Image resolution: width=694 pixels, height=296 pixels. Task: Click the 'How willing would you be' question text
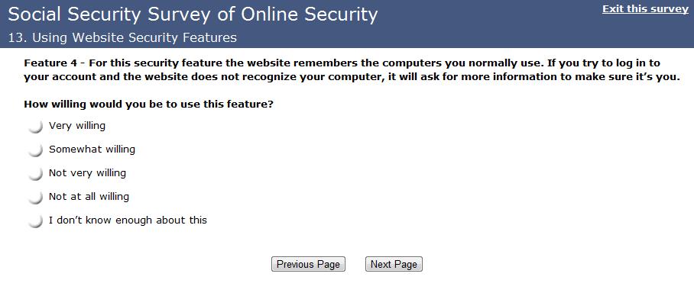149,105
